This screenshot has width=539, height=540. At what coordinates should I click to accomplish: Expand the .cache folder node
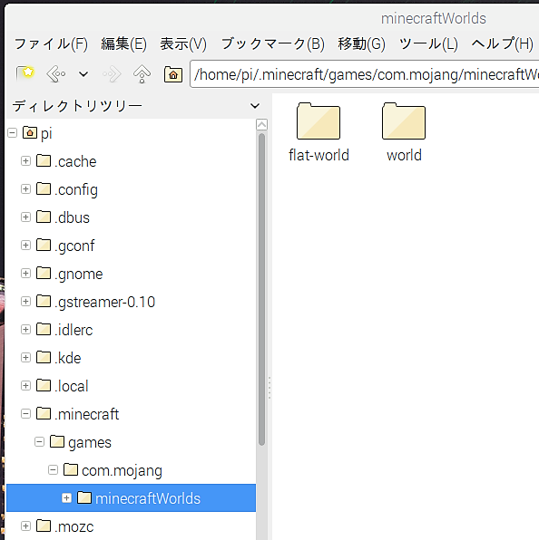[25, 161]
